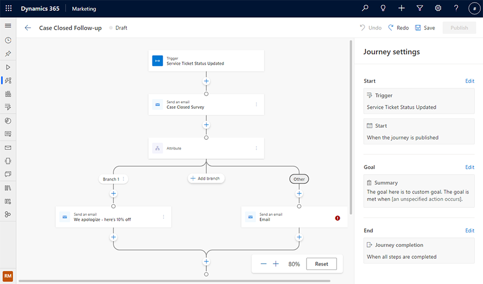Open options menu for the Attribute tile

[x=256, y=148]
